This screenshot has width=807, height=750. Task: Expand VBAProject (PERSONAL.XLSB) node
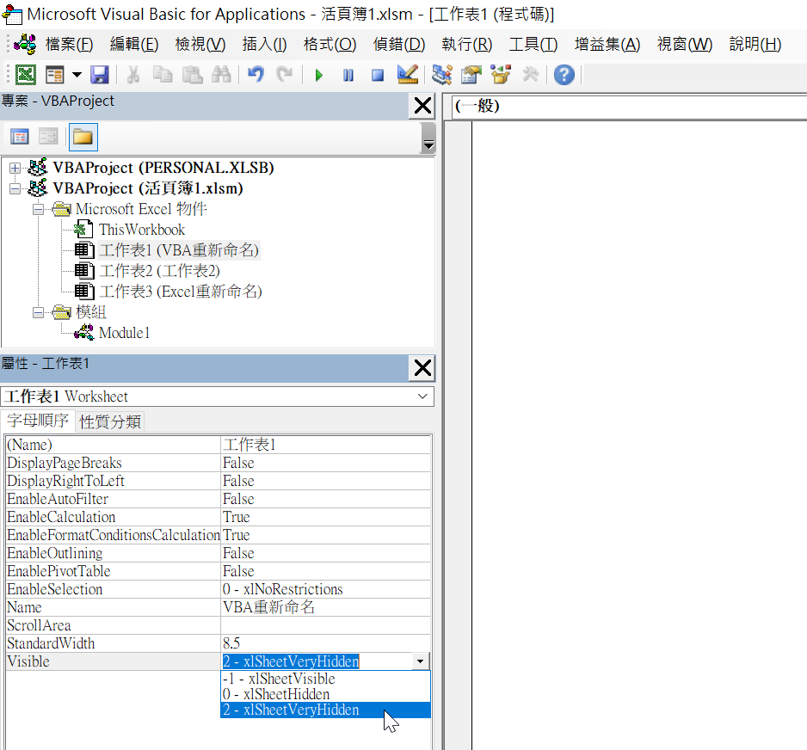coord(15,169)
